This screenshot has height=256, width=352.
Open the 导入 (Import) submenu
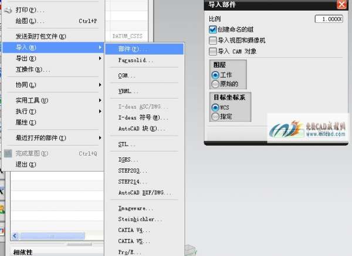coord(53,48)
